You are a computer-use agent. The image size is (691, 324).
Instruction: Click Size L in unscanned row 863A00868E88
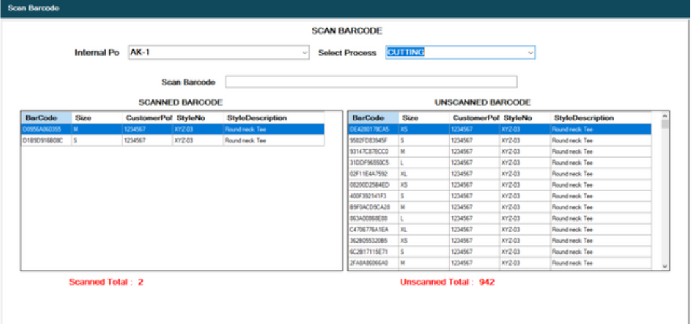coord(424,218)
